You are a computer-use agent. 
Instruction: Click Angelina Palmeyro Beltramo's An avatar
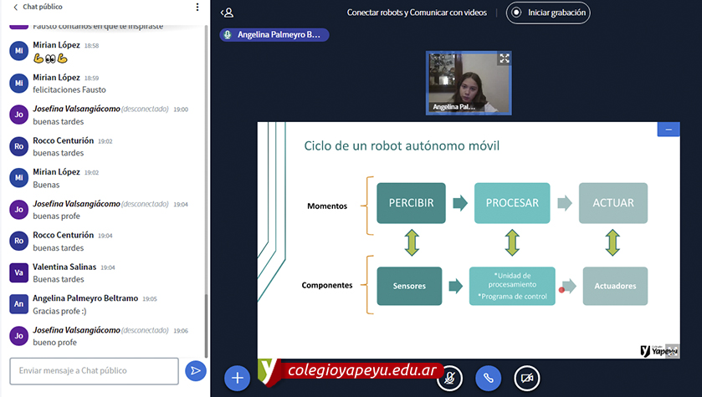(18, 303)
